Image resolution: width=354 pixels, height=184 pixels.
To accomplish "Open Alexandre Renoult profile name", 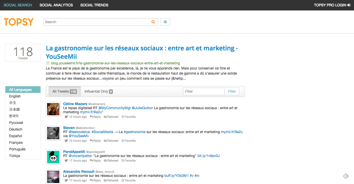I will pos(79,172).
